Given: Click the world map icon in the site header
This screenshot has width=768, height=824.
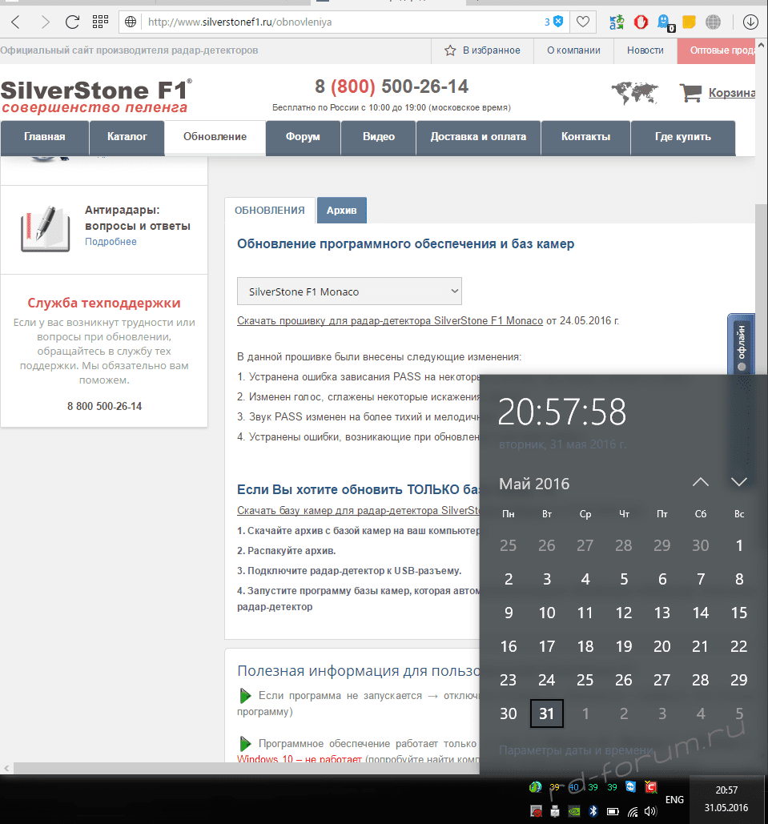Looking at the screenshot, I should [x=634, y=93].
